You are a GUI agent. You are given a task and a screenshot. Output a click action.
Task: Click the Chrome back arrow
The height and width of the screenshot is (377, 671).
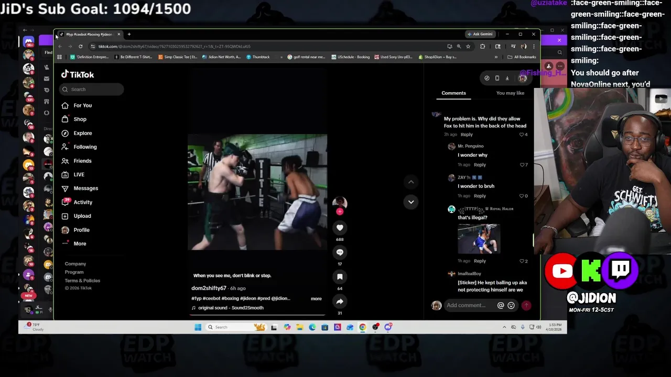[60, 46]
